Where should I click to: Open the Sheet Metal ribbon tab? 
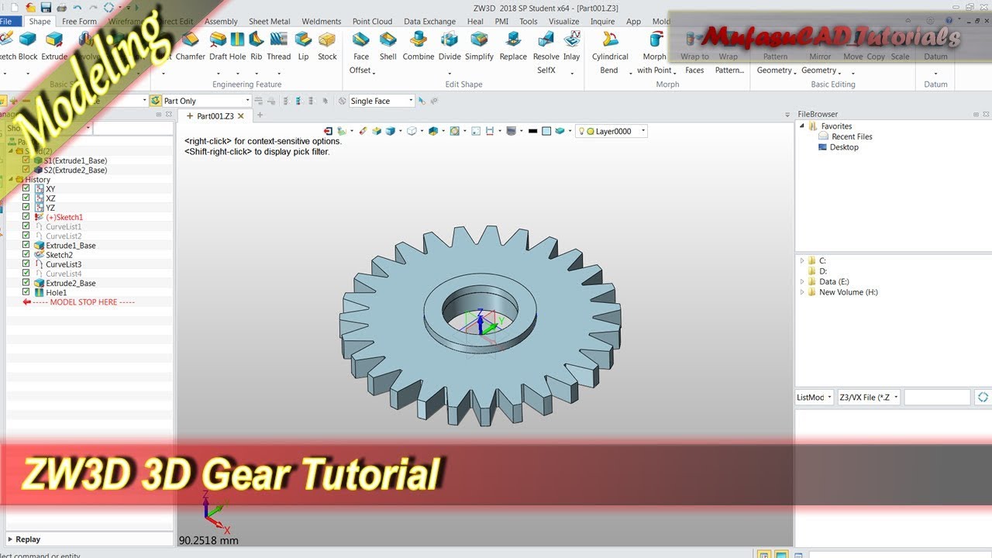pos(270,22)
